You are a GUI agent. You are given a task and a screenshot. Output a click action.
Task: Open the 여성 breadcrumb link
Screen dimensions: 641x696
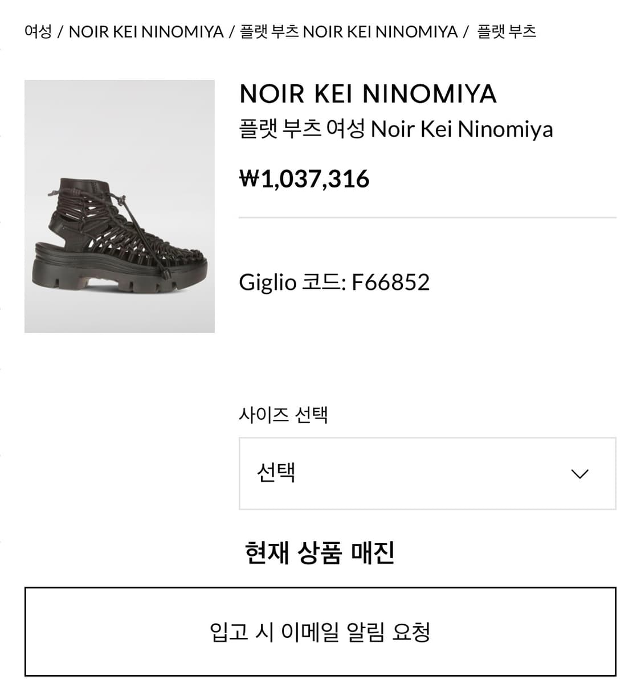tap(38, 31)
